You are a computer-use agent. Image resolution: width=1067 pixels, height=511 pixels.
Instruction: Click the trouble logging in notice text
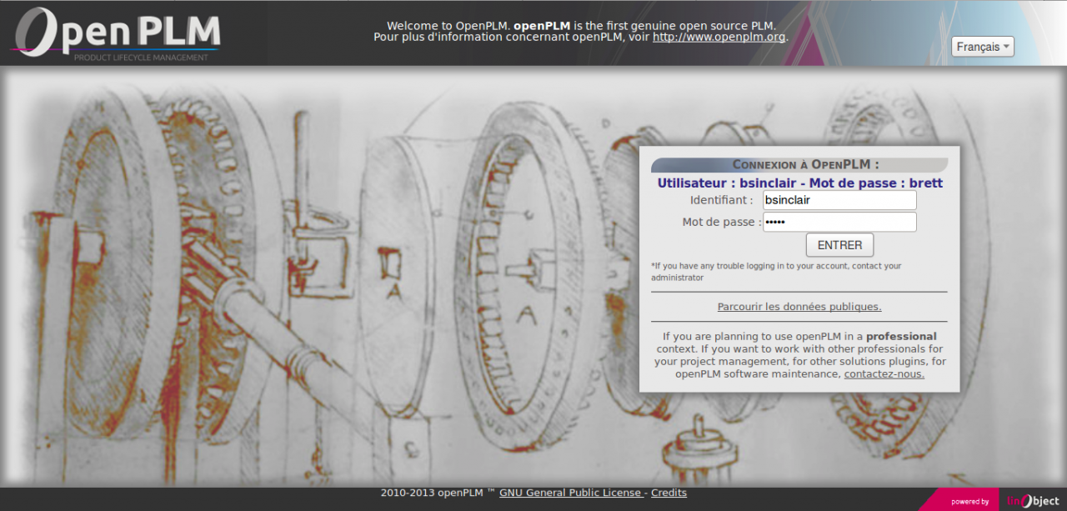[x=775, y=272]
